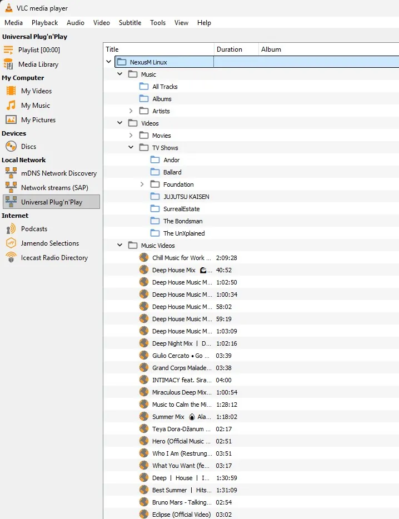Open the Playback menu
The width and height of the screenshot is (399, 519).
click(x=44, y=23)
